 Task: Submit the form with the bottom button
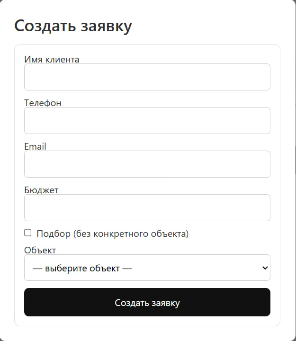tap(147, 303)
